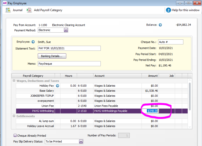The height and width of the screenshot is (146, 202).
Task: Collapse the Entitlements section
Action: tap(14, 116)
